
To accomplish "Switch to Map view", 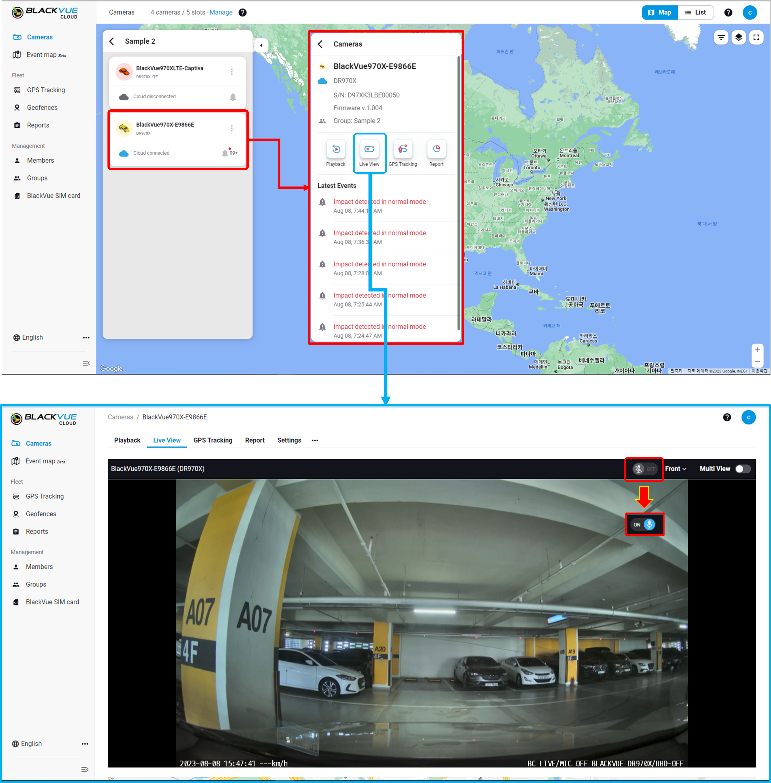I will [x=660, y=13].
